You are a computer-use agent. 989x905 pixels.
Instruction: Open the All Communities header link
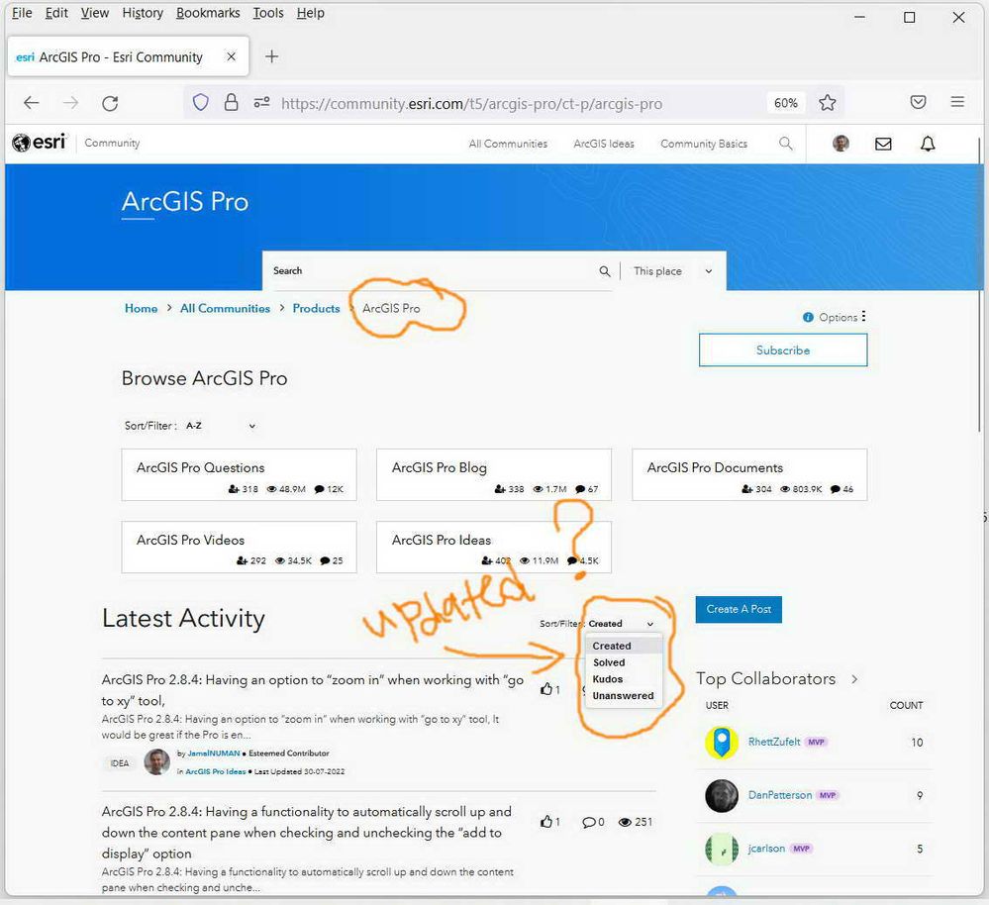pos(508,144)
